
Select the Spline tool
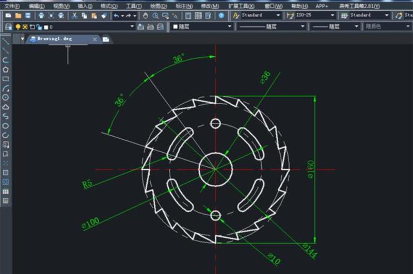pyautogui.click(x=6, y=116)
